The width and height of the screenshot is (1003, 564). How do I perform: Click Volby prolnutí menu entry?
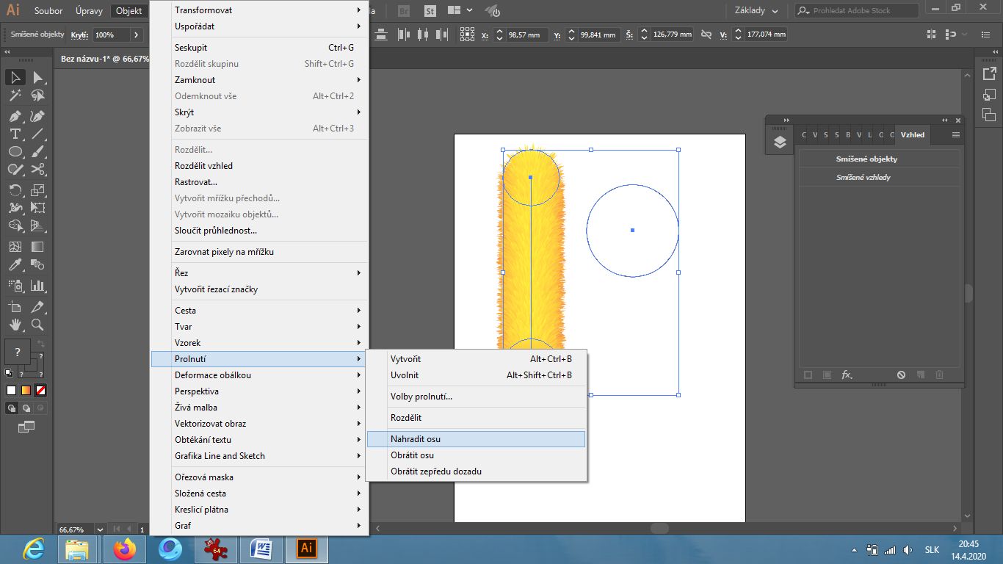(x=421, y=397)
